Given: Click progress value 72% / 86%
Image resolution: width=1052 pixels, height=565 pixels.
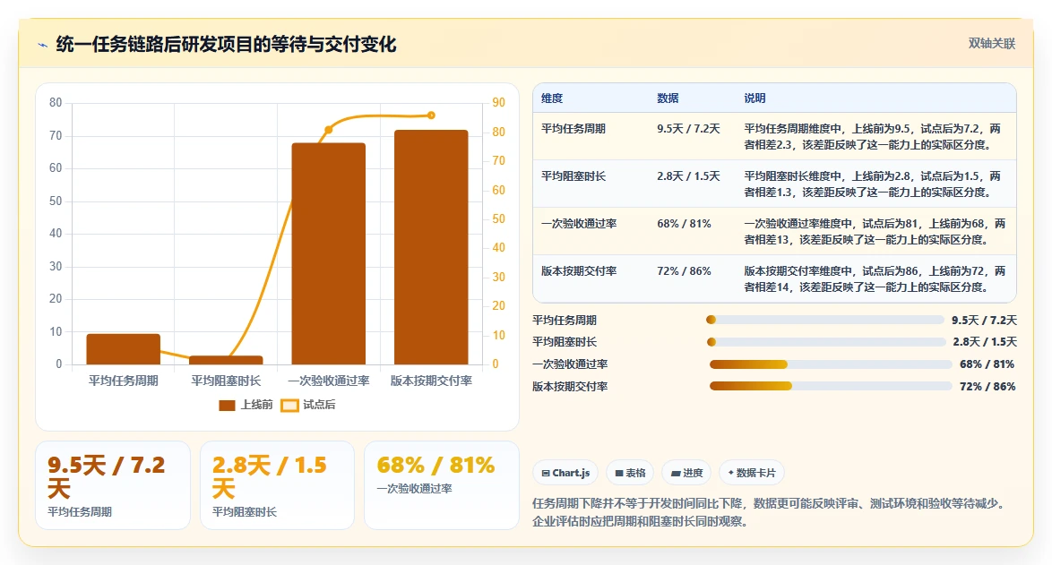Looking at the screenshot, I should pyautogui.click(x=987, y=387).
